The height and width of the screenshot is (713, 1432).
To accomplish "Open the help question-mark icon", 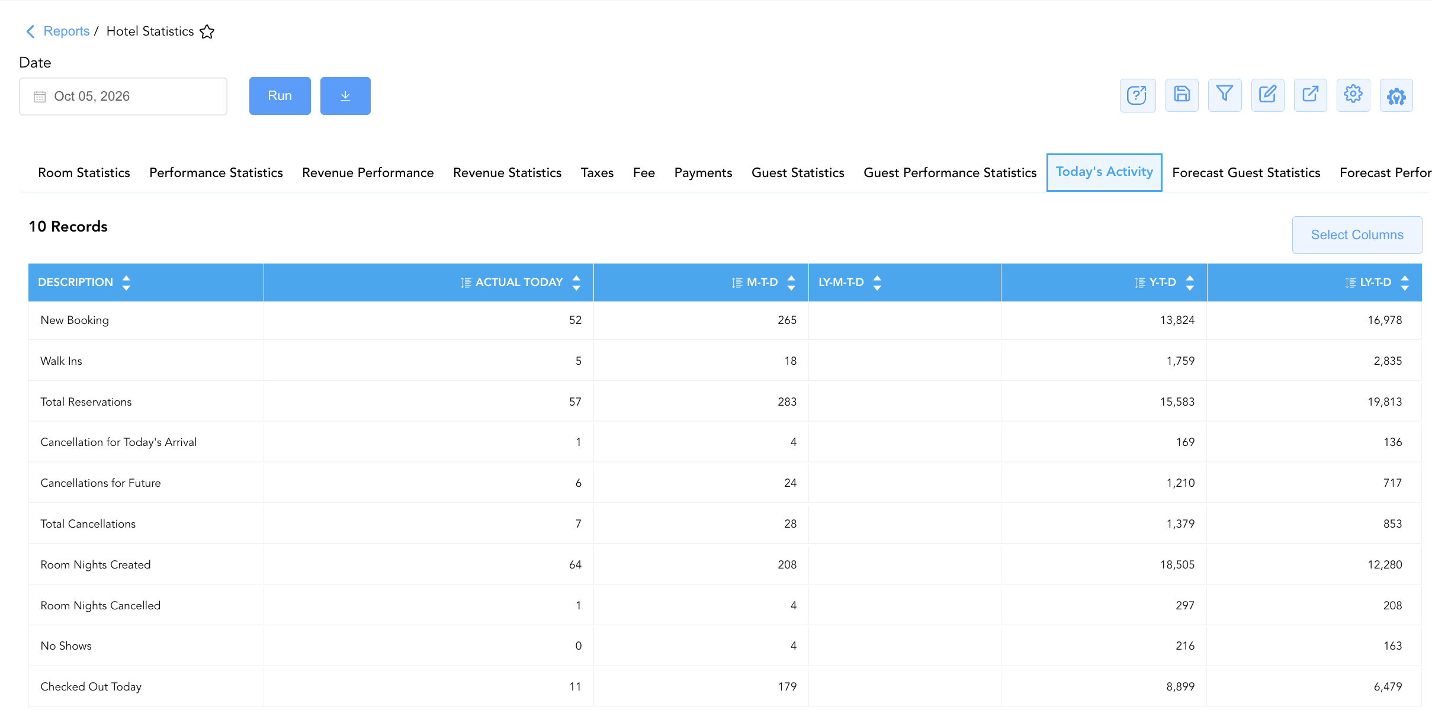I will [1137, 95].
